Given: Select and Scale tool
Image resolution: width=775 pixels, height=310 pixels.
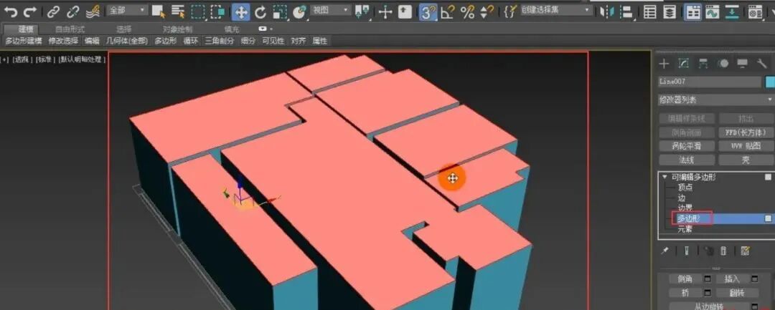Looking at the screenshot, I should tap(280, 12).
